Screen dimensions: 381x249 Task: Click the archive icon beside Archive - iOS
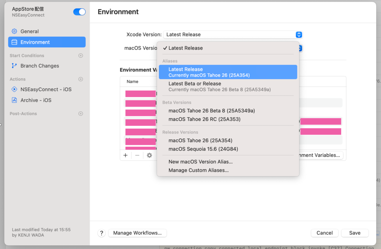click(14, 100)
